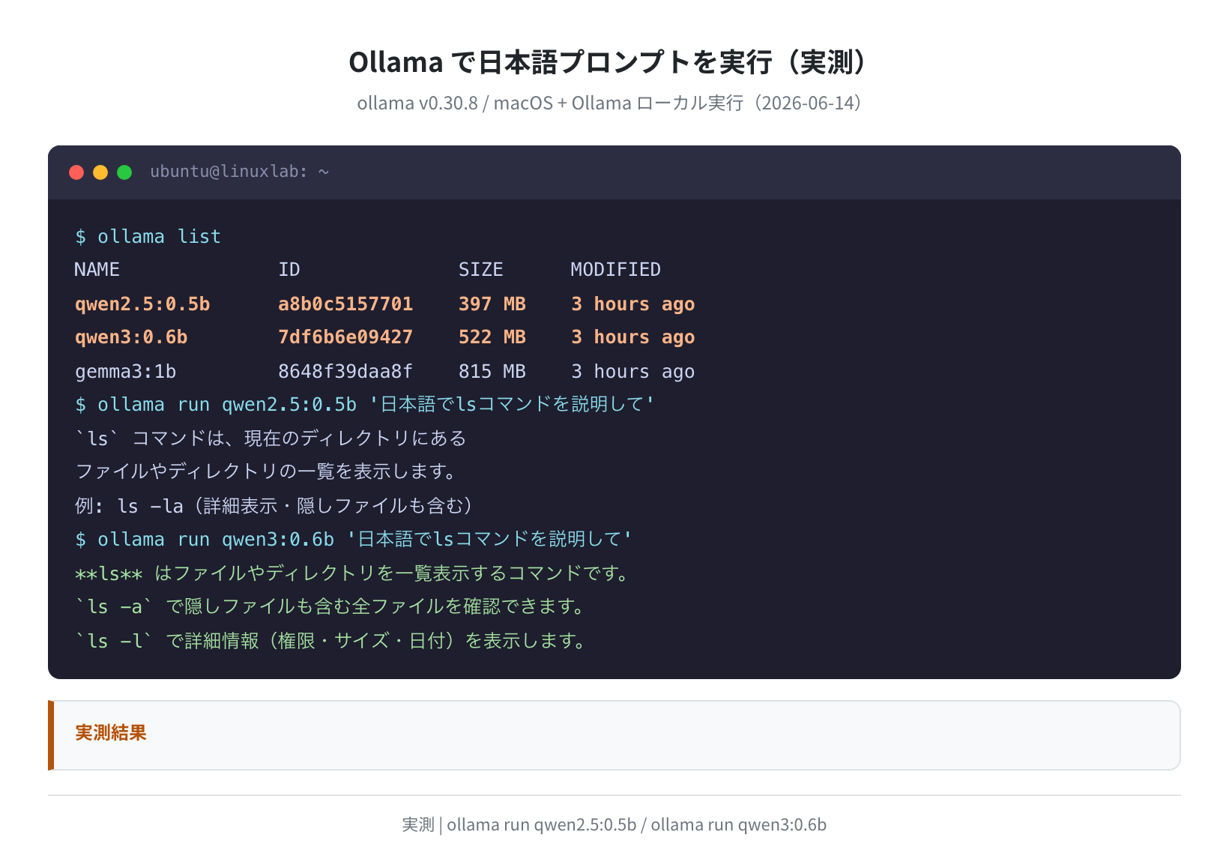Click the size value '397 MB'
Image resolution: width=1229 pixels, height=865 pixels.
[x=492, y=304]
